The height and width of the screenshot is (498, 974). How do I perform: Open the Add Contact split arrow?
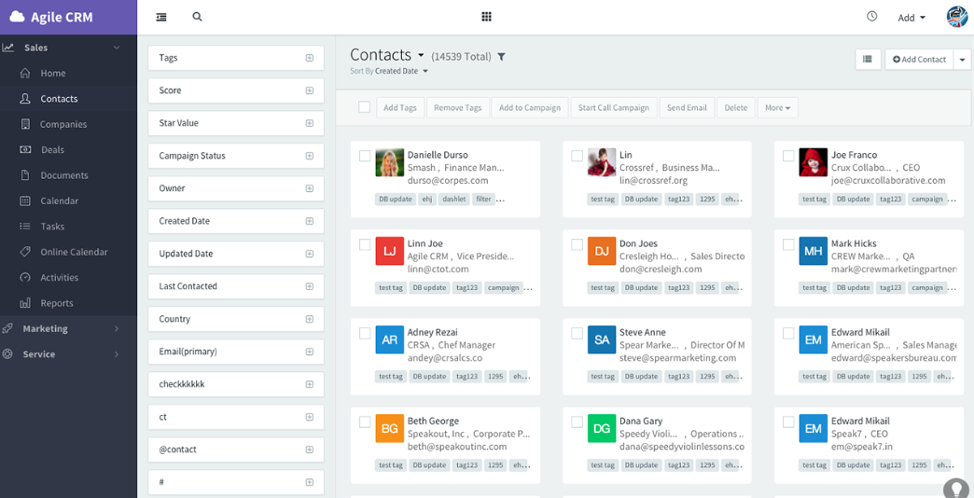pyautogui.click(x=962, y=60)
